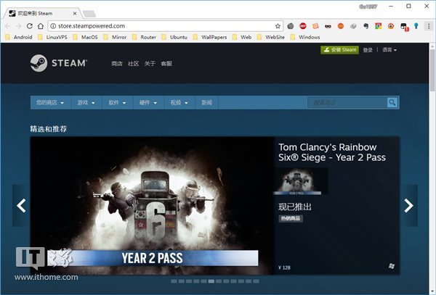The width and height of the screenshot is (436, 295).
Task: Click the Rainbow Six Year 2 Pass banner image
Action: pyautogui.click(x=152, y=206)
